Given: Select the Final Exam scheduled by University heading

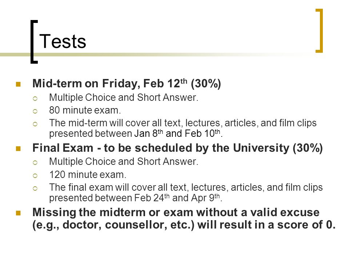Looking at the screenshot, I should pos(178,148).
